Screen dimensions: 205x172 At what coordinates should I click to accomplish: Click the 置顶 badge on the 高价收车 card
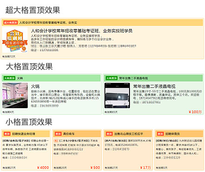click(x=58, y=134)
